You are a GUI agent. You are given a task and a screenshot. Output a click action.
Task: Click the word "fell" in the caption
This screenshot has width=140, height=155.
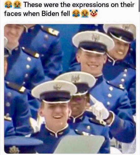click(65, 14)
